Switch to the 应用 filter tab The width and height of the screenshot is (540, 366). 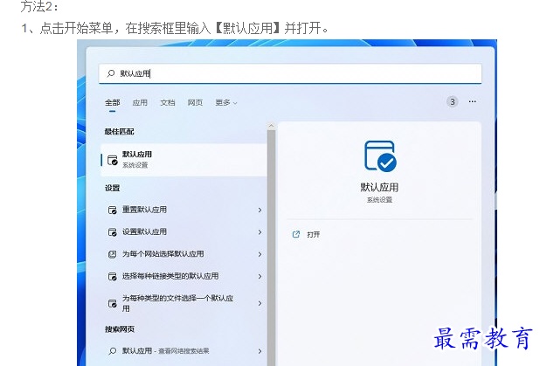point(140,102)
